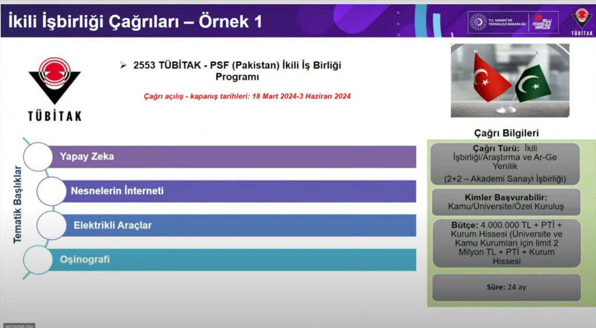This screenshot has height=328, width=596.
Task: Click the small TÜBİTAK logo in the top-right corner
Action: point(581,22)
